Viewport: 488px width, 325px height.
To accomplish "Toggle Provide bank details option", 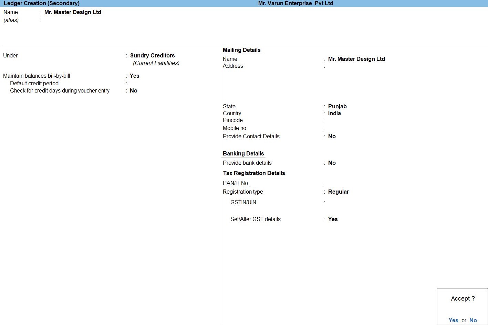I will pos(332,163).
